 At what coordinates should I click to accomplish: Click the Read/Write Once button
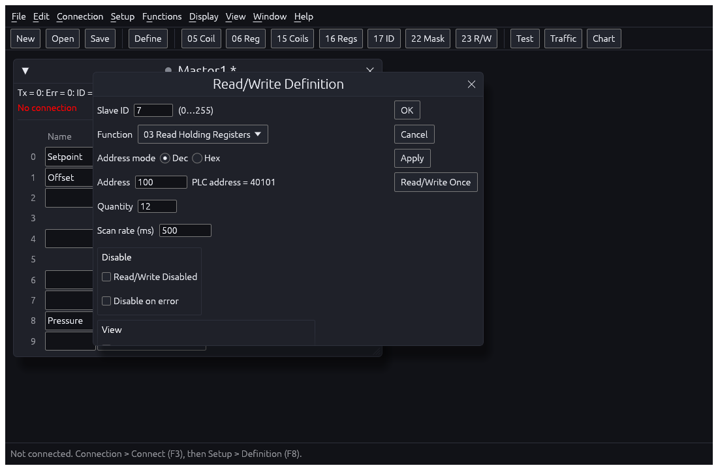(435, 182)
